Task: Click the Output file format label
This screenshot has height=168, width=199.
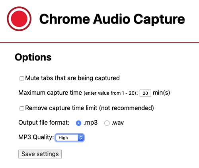Action: pyautogui.click(x=44, y=123)
